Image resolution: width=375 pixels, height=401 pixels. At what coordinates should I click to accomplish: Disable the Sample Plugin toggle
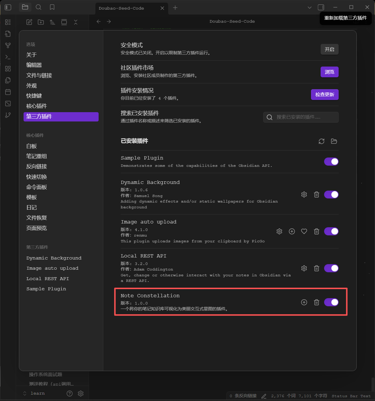point(331,162)
